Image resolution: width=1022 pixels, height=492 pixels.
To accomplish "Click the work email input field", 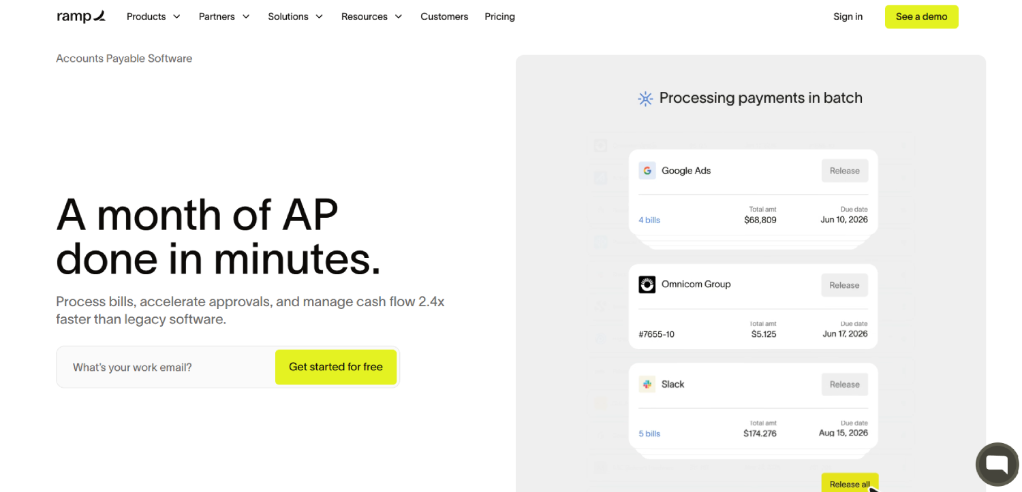I will coord(166,367).
